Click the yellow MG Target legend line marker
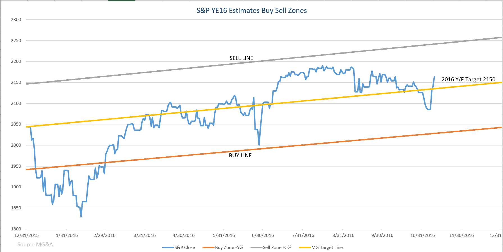This screenshot has height=252, width=503. [x=305, y=248]
